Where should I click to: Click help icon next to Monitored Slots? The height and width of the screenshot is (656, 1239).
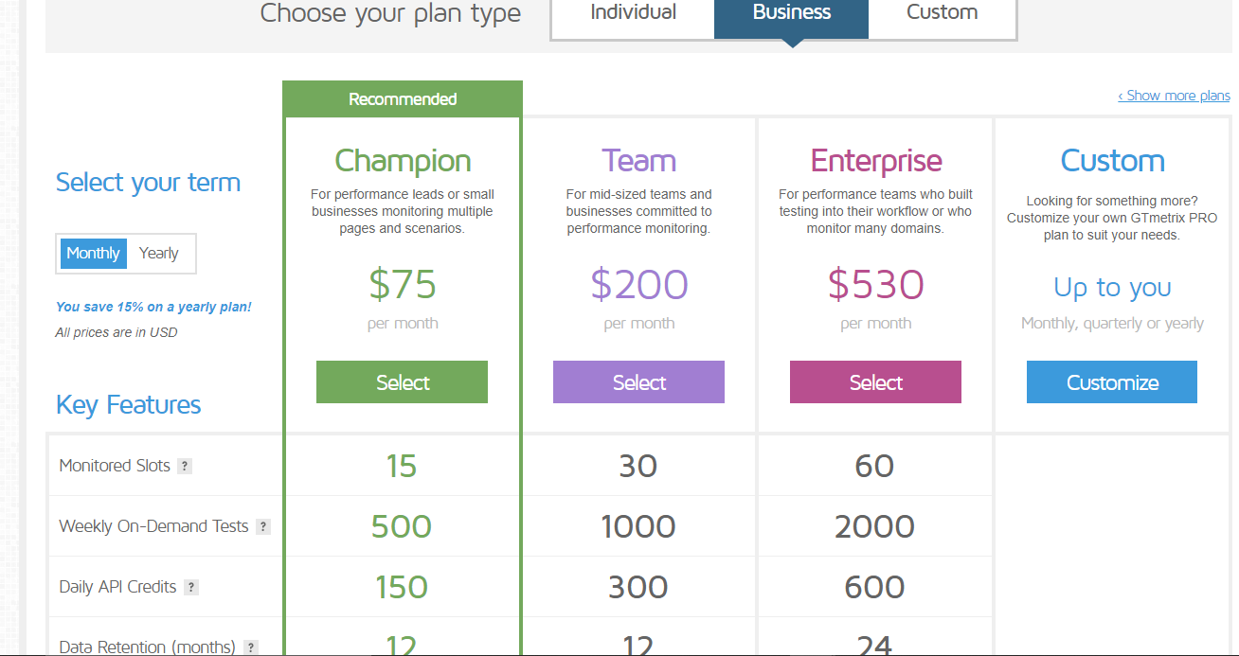coord(185,466)
